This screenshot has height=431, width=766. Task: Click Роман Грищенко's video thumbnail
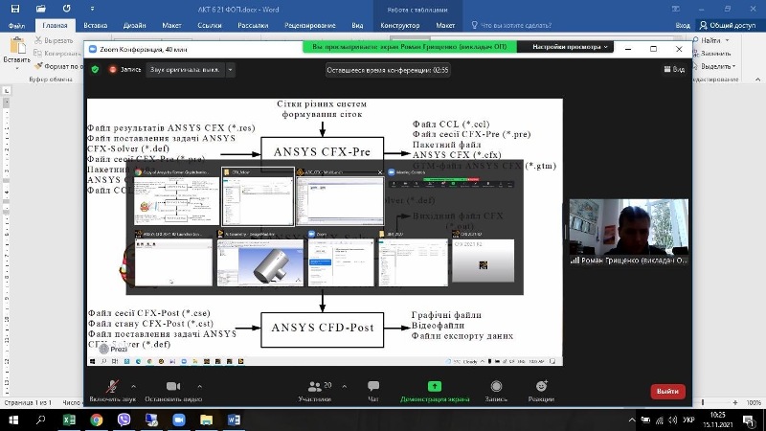pyautogui.click(x=629, y=232)
